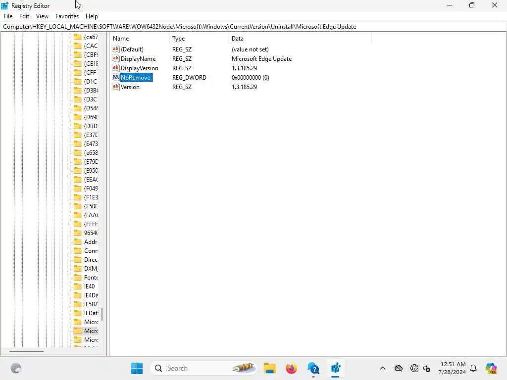Select the 9654 key in tree
The image size is (507, 380).
pos(91,233)
